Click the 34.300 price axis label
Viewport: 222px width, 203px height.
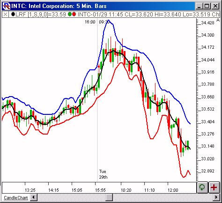pyautogui.click(x=207, y=35)
